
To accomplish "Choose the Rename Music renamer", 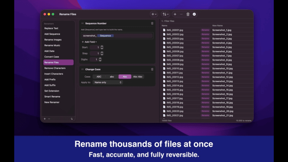I will point(58,45).
